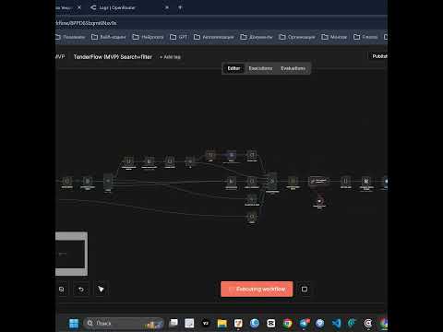Select the purple highlighted node on the canvas

pos(232,155)
